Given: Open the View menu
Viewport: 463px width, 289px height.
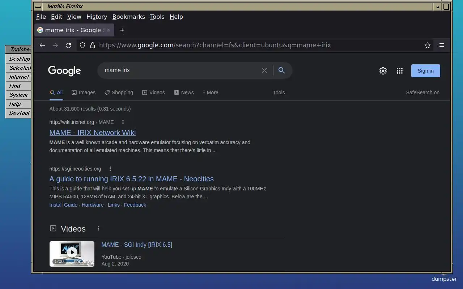Looking at the screenshot, I should 74,17.
